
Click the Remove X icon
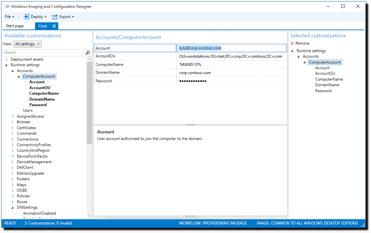tap(292, 43)
